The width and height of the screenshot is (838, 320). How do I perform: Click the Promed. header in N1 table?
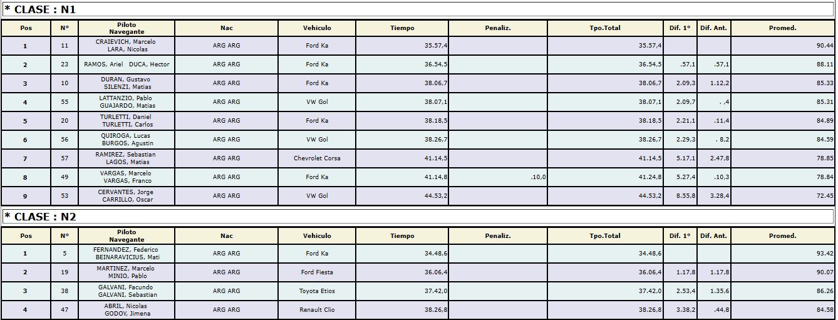(783, 28)
